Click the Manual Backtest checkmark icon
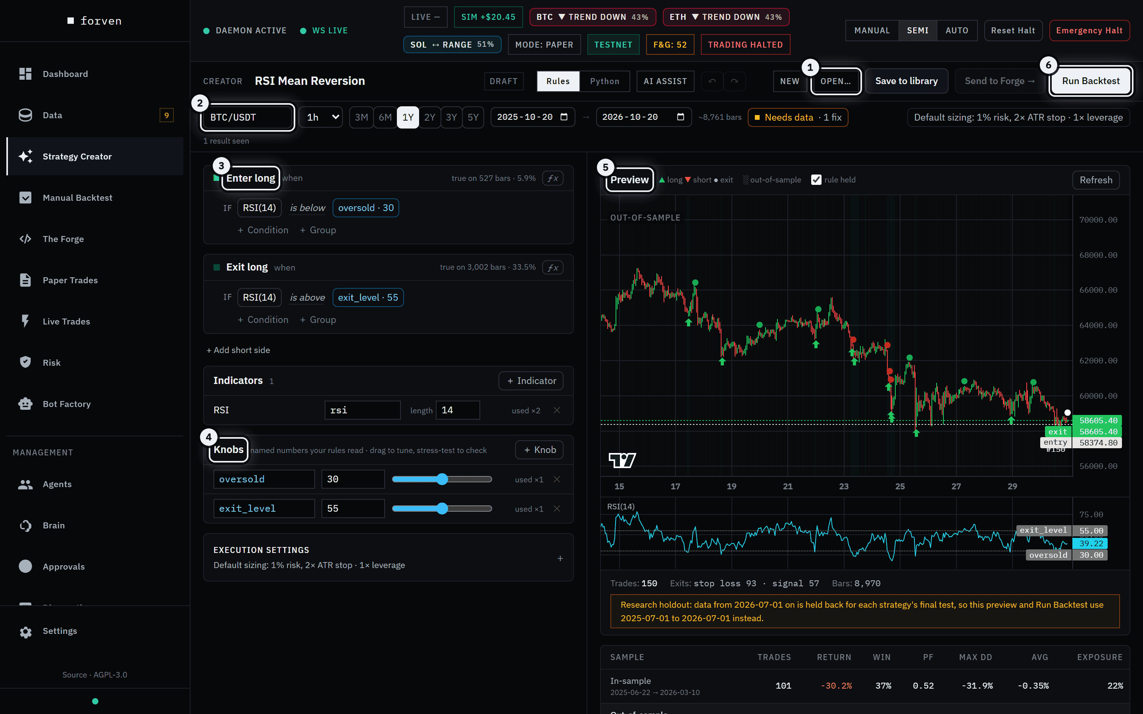The width and height of the screenshot is (1143, 714). pyautogui.click(x=25, y=198)
